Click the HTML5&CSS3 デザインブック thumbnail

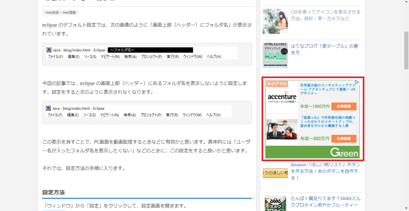[x=275, y=56]
